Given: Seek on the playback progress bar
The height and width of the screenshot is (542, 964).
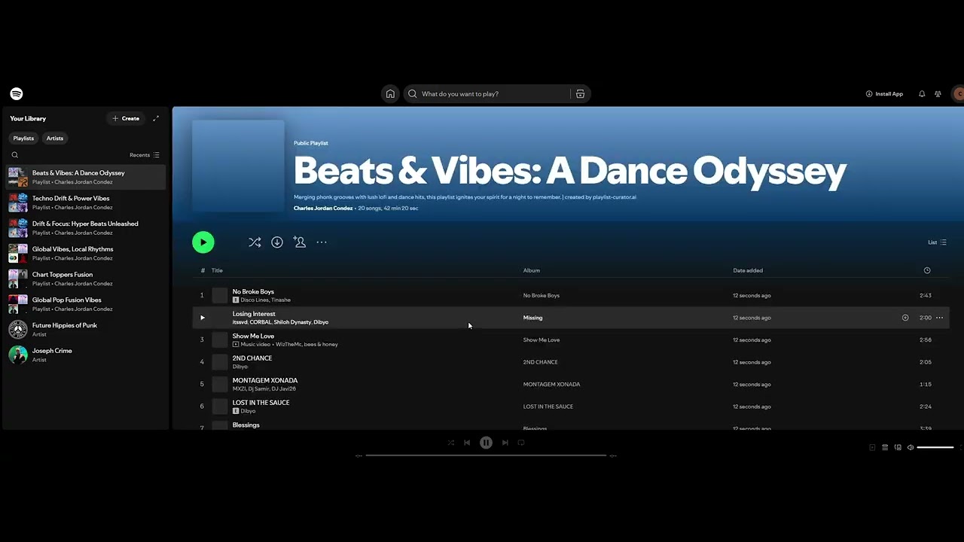Looking at the screenshot, I should [486, 455].
